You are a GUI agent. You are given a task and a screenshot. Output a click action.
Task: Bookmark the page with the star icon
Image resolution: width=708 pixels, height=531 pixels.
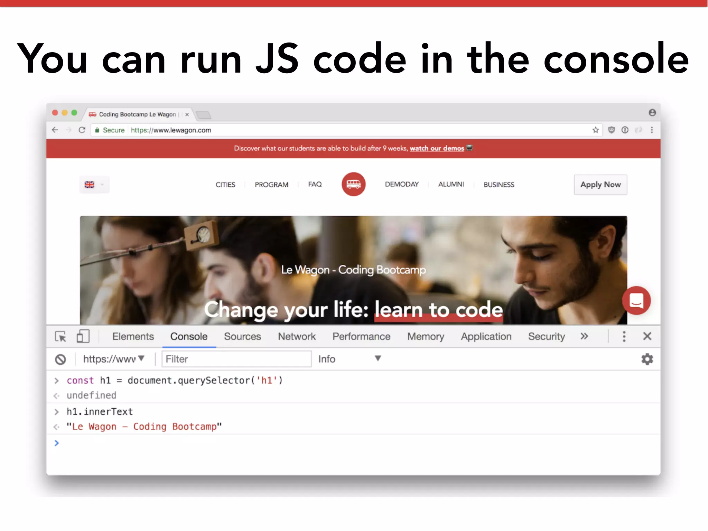tap(595, 130)
